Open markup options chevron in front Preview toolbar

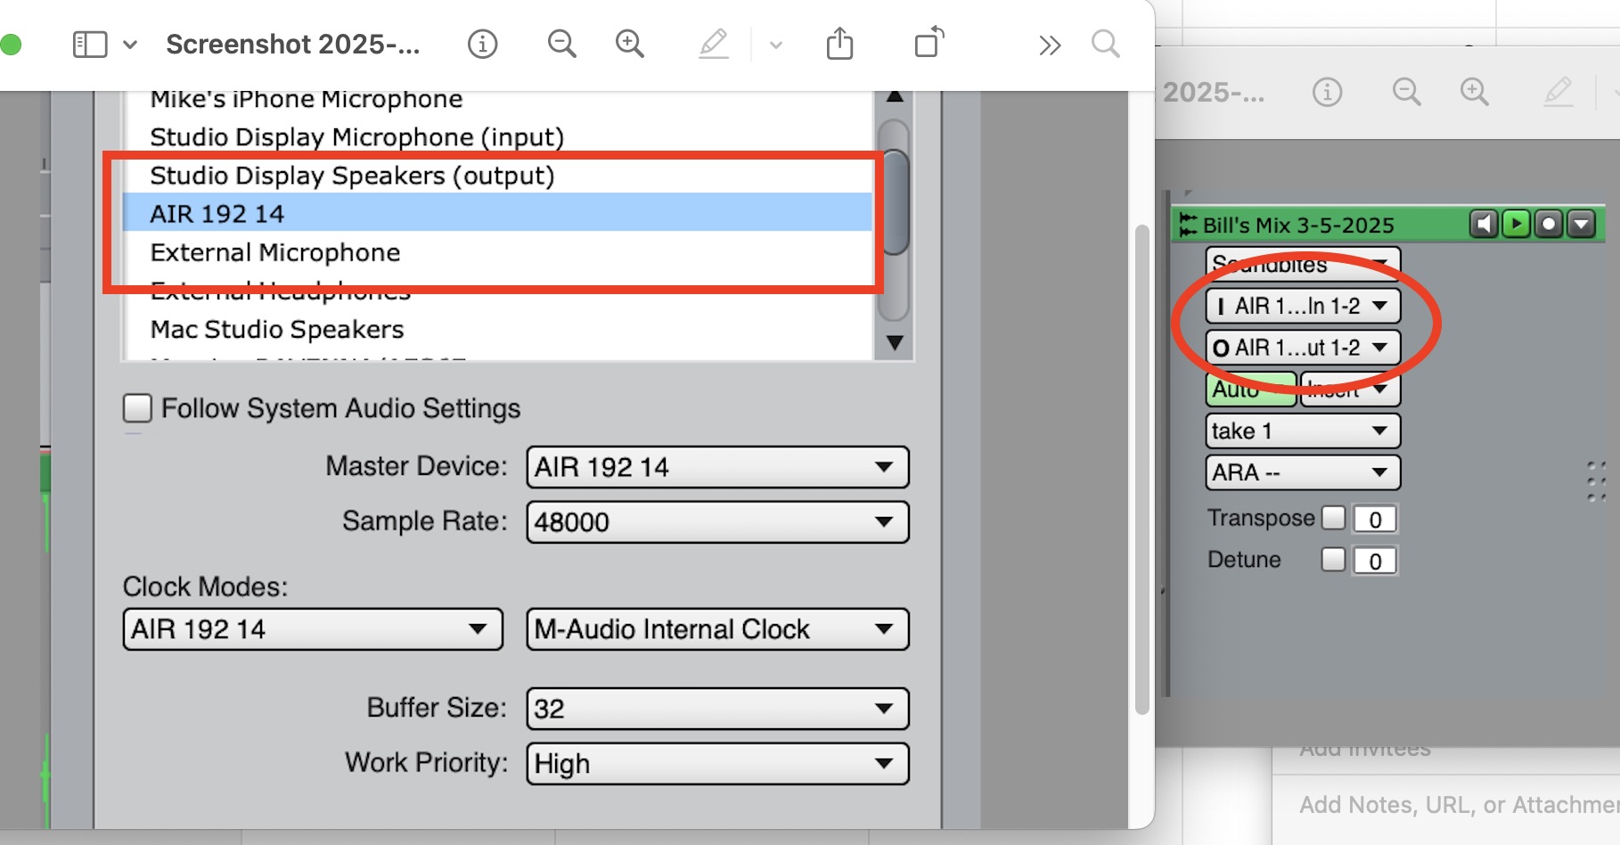pyautogui.click(x=776, y=45)
